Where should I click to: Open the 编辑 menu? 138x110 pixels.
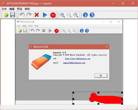coord(12,9)
